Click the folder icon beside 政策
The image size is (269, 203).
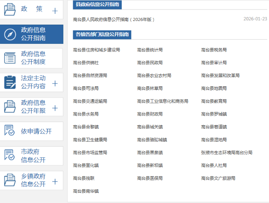tap(10, 9)
